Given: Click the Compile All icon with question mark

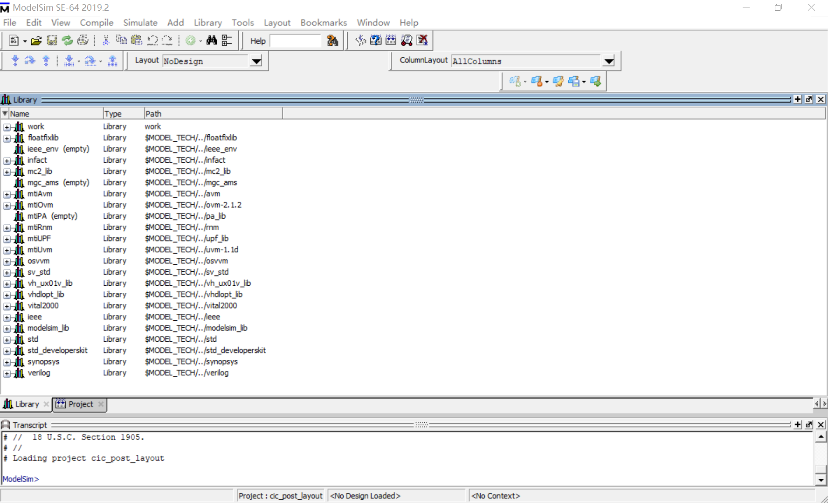Looking at the screenshot, I should (376, 41).
